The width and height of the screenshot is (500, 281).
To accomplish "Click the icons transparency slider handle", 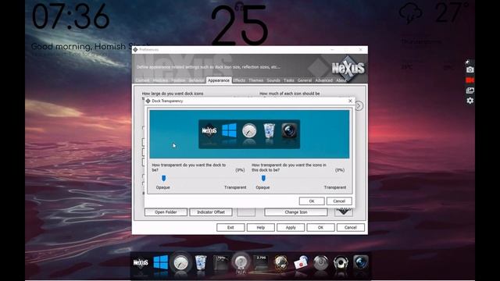I will (263, 178).
